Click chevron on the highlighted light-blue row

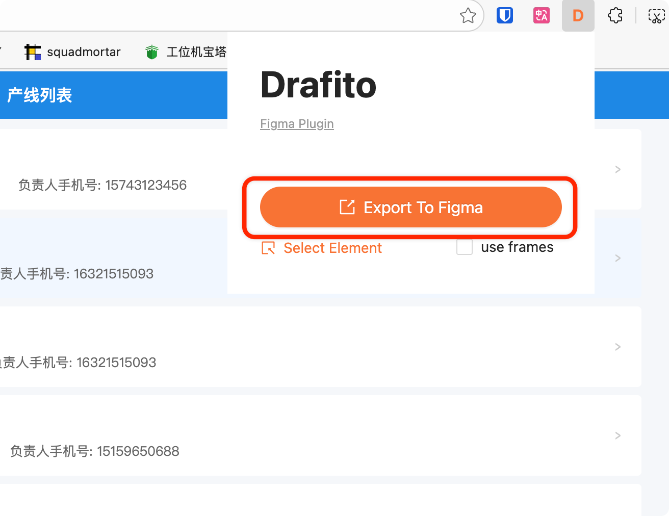(617, 258)
